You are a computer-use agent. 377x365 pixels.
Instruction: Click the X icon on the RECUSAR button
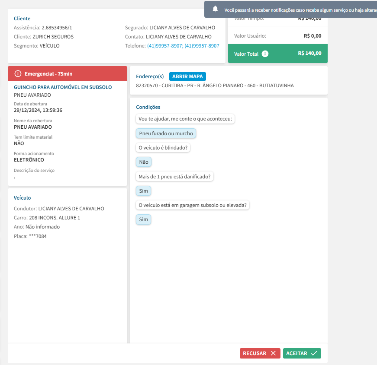point(273,353)
